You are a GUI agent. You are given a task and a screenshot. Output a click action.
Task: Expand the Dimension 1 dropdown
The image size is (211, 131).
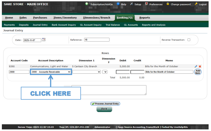tap(87, 72)
